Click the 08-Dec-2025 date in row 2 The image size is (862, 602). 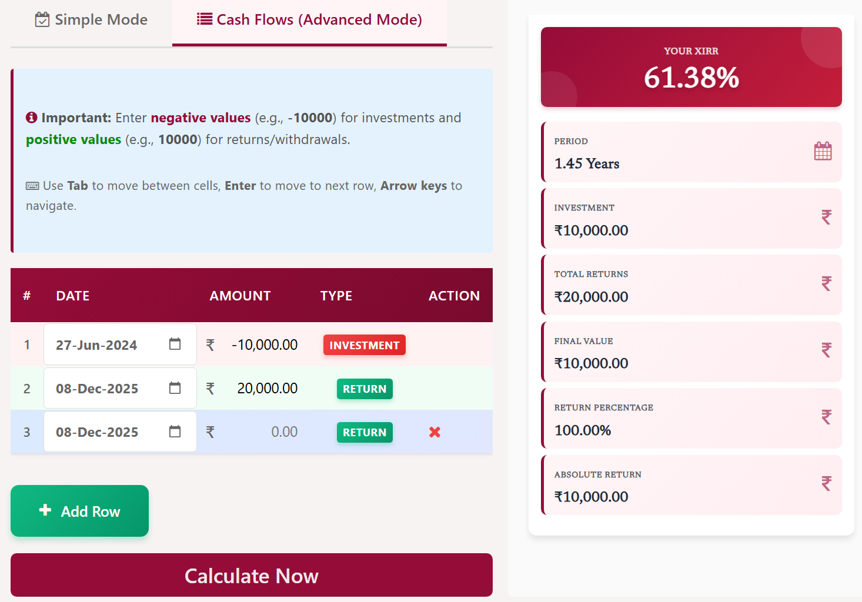point(97,389)
